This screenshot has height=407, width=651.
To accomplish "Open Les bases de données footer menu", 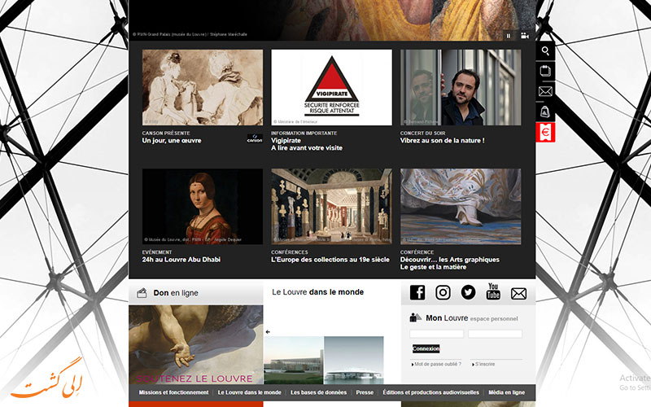I will coord(318,392).
